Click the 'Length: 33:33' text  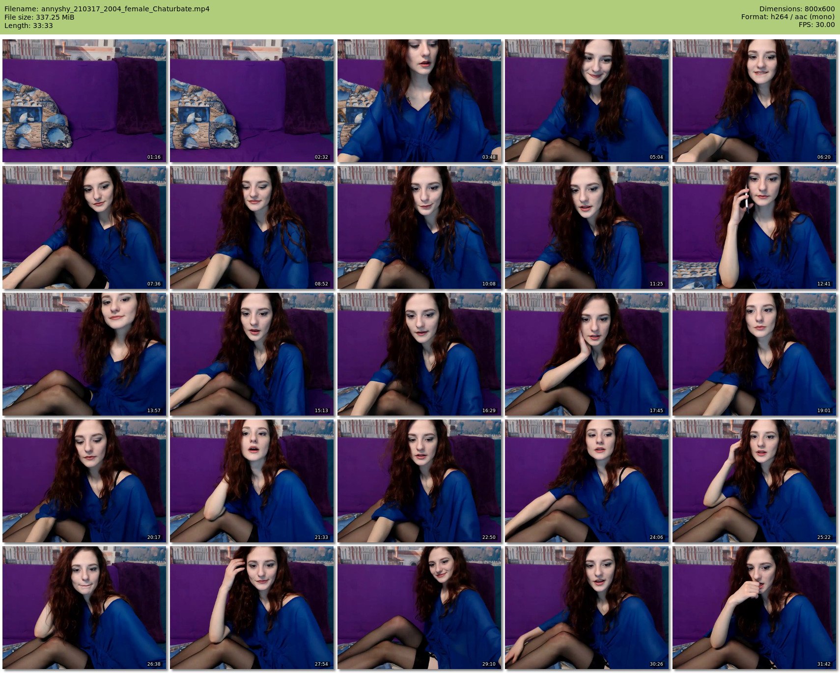(x=28, y=26)
